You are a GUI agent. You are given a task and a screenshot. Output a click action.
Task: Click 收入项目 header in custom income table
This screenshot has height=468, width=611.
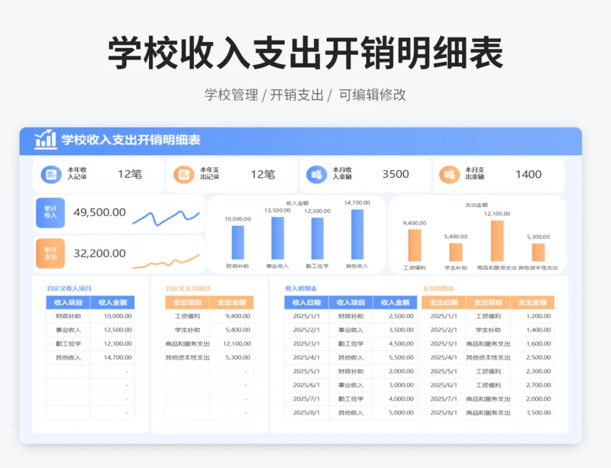point(68,302)
